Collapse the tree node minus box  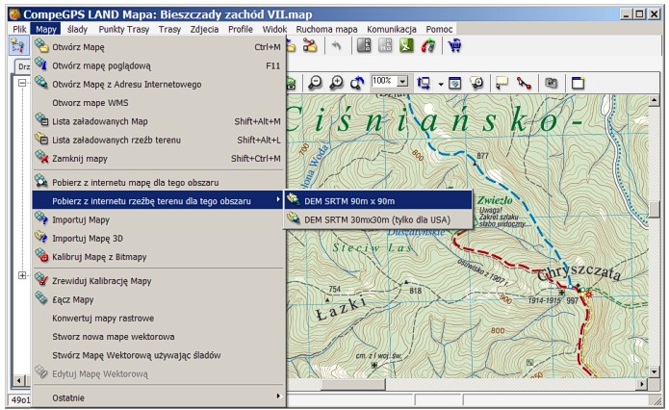tap(22, 83)
